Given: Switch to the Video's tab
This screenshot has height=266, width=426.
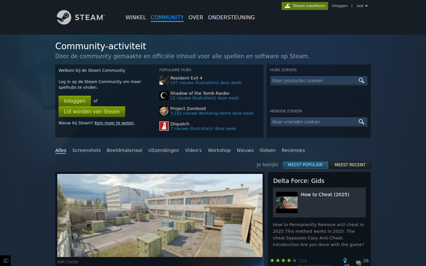Looking at the screenshot, I should click(x=193, y=150).
